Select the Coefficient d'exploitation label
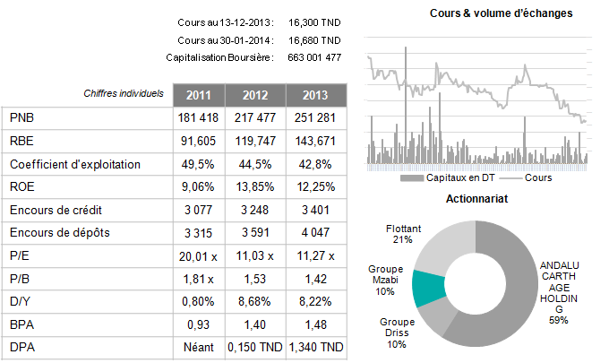Viewport: 609px width, 363px height. pos(75,164)
